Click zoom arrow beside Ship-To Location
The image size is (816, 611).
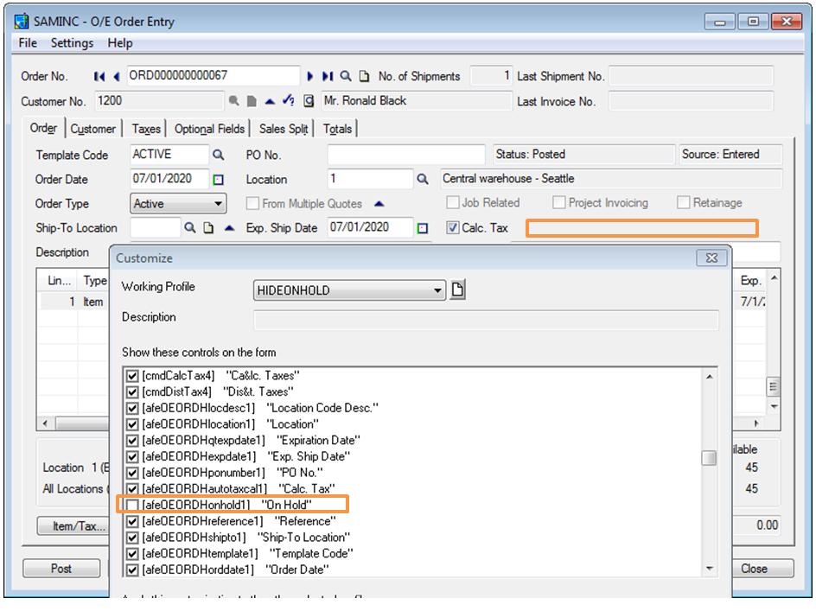pos(229,228)
